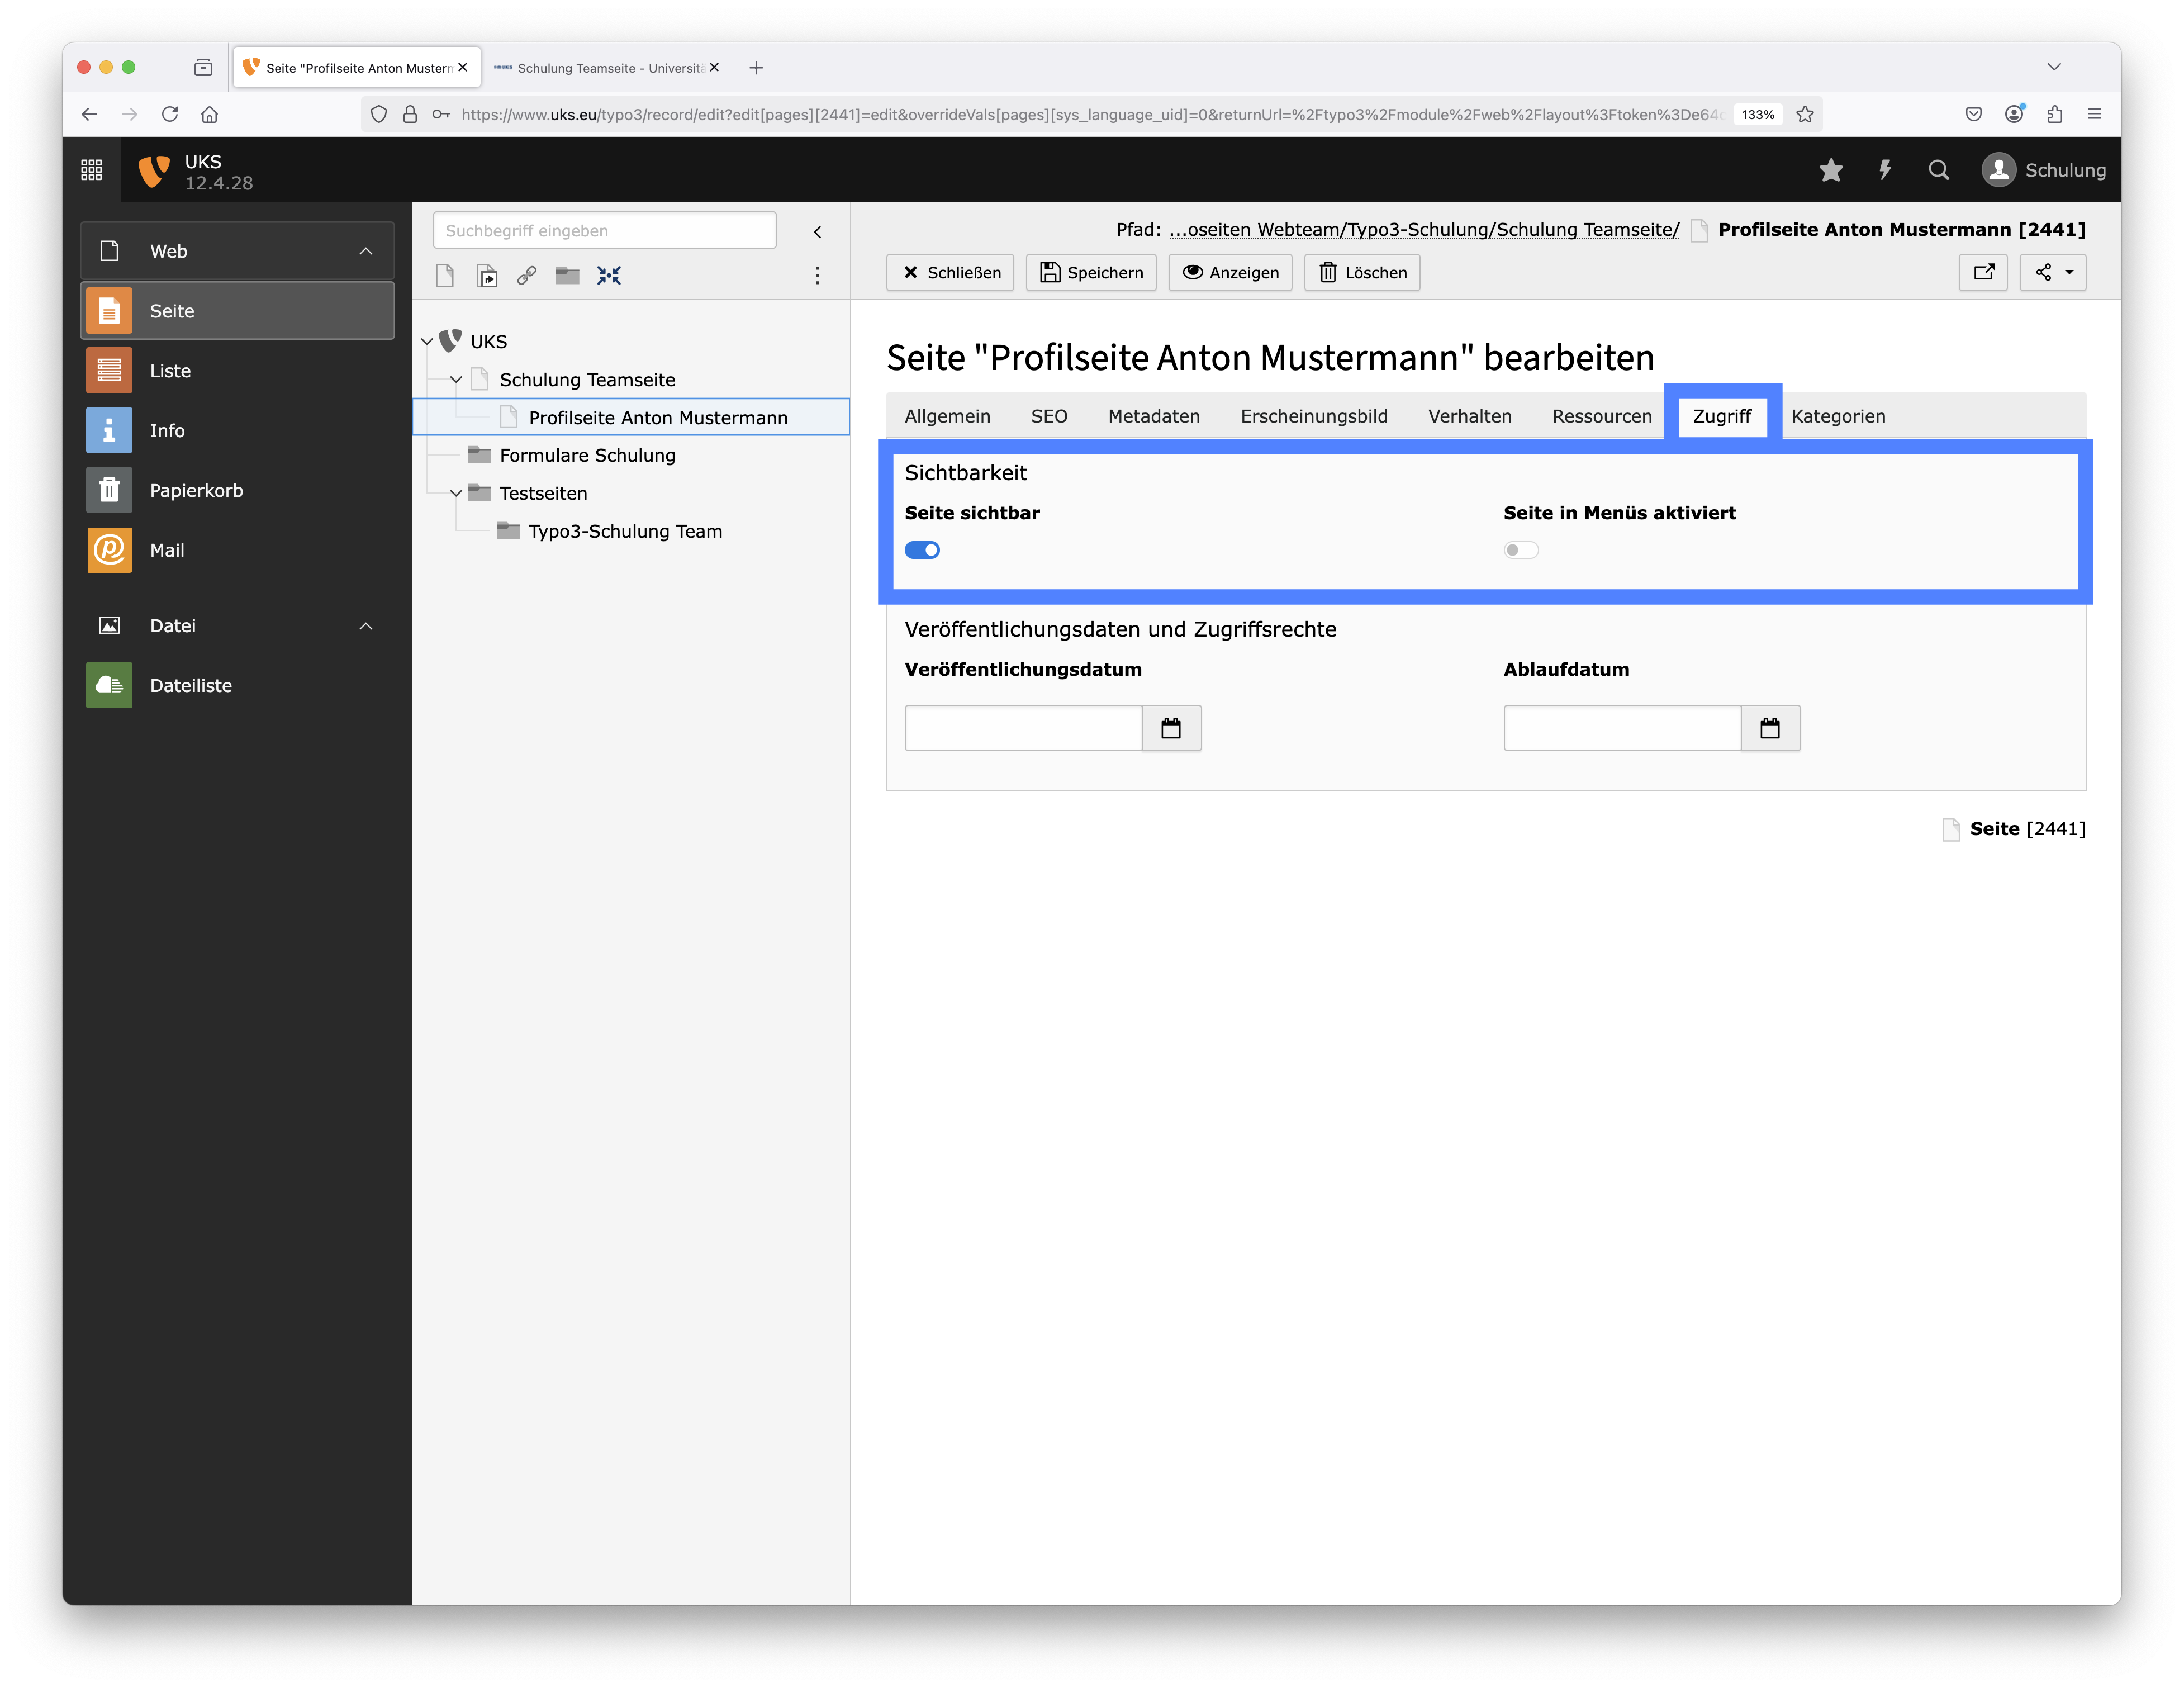This screenshot has height=1688, width=2184.
Task: Click the bookmarks star icon in top bar
Action: tap(1830, 170)
